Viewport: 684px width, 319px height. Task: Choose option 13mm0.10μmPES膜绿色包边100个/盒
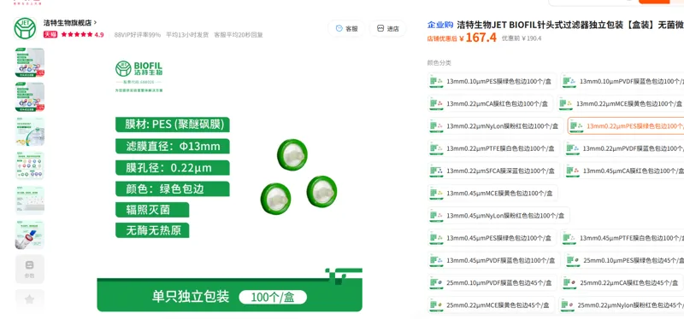click(492, 81)
